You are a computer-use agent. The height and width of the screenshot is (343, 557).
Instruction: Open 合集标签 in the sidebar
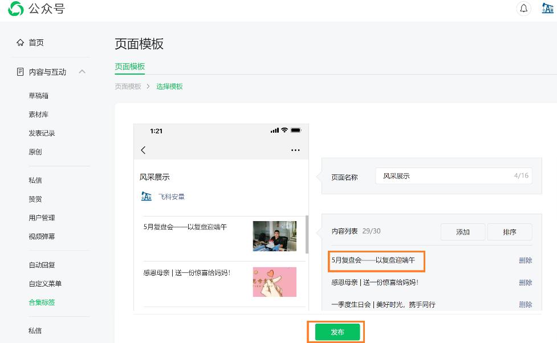(x=42, y=303)
